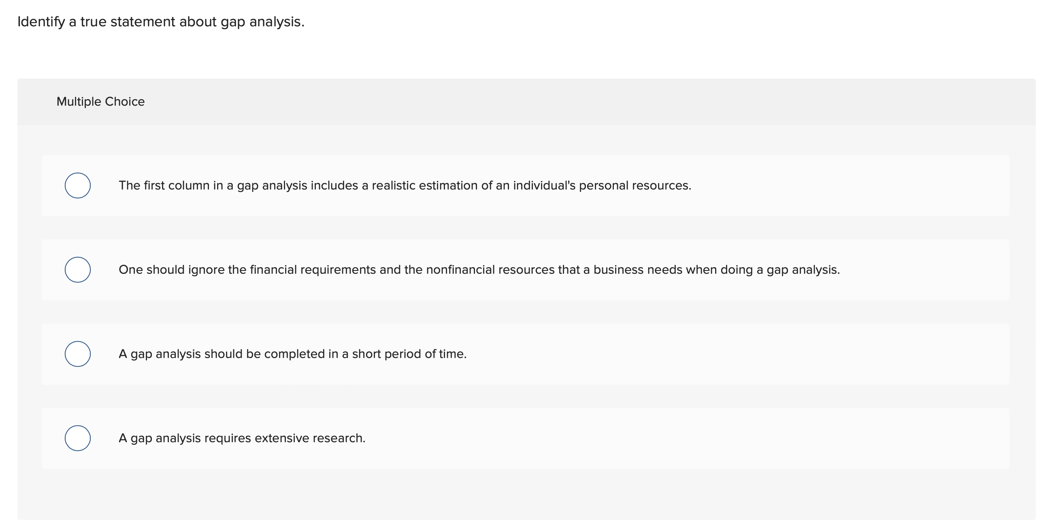Click the 'Multiple Choice' header label

click(100, 101)
